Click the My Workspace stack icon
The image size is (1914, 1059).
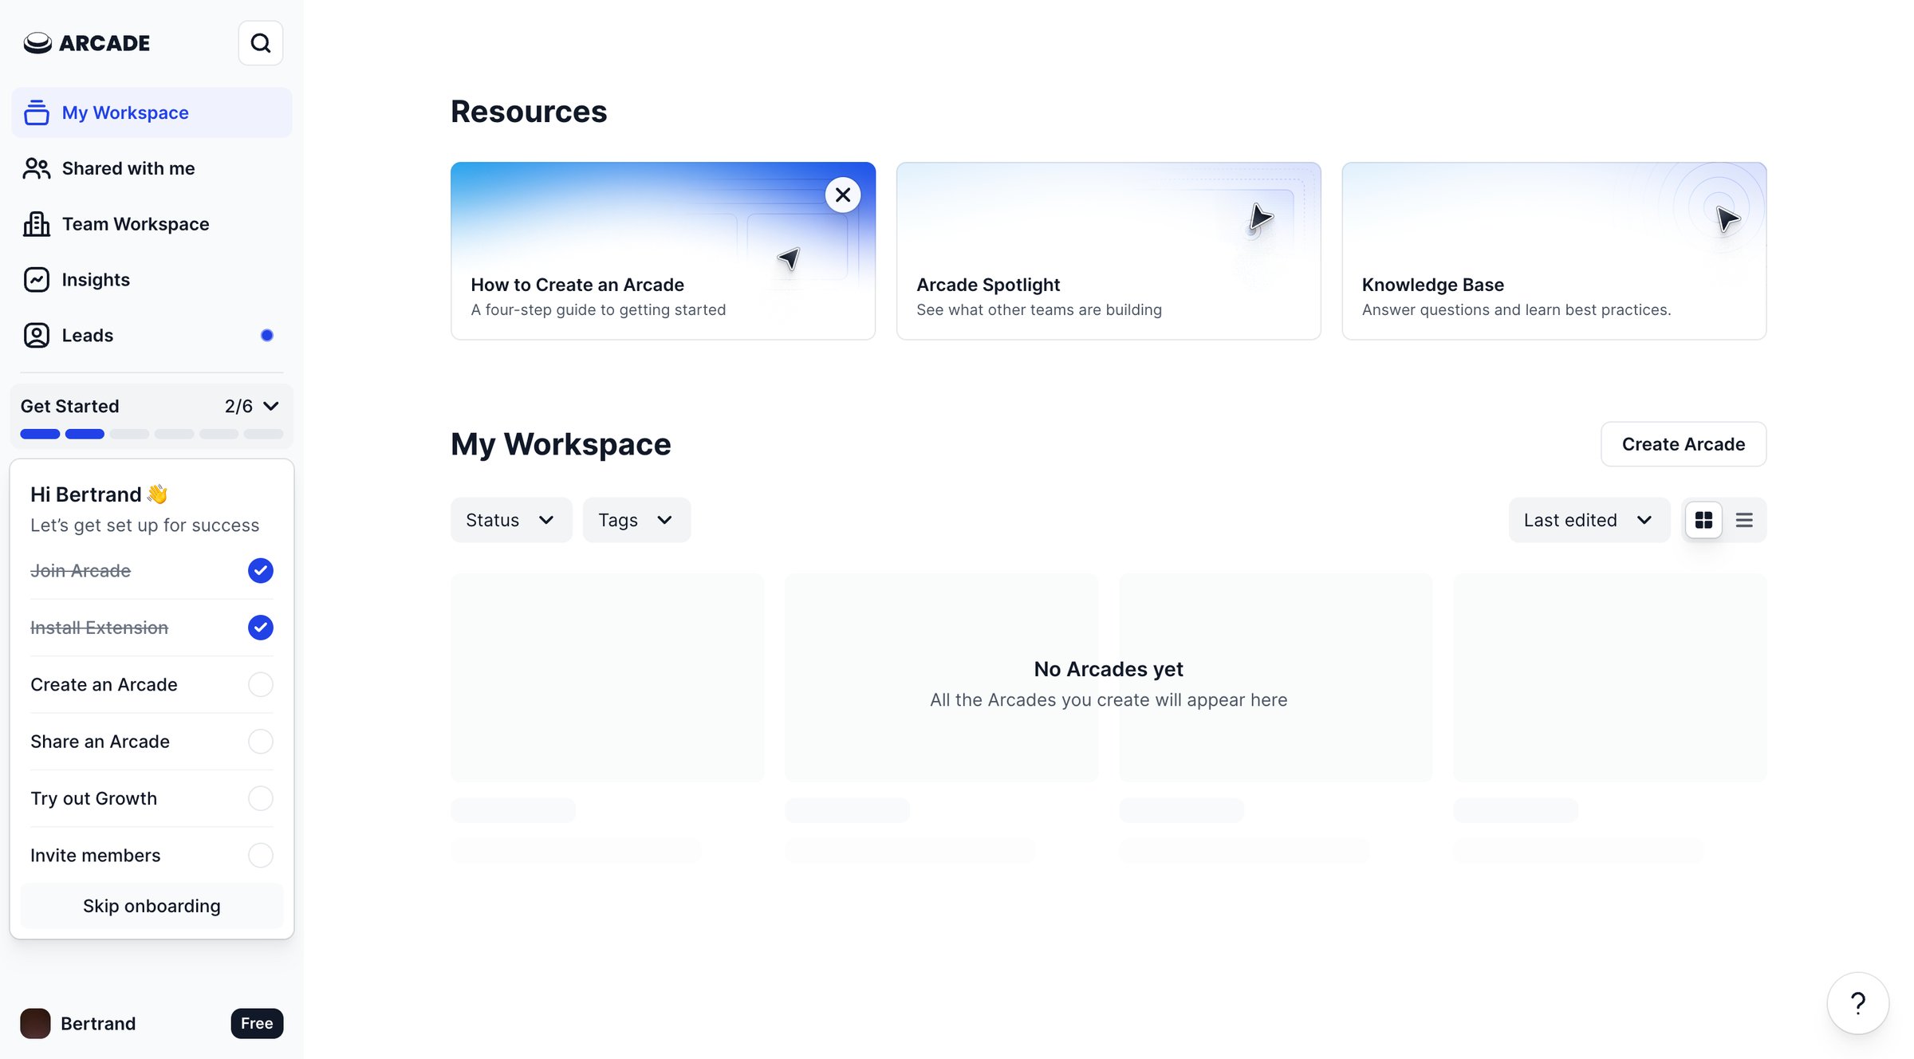click(37, 112)
